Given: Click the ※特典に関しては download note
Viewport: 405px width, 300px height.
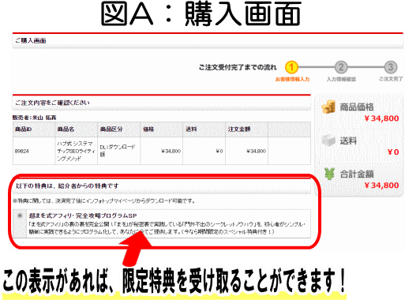Looking at the screenshot, I should click(x=104, y=201).
